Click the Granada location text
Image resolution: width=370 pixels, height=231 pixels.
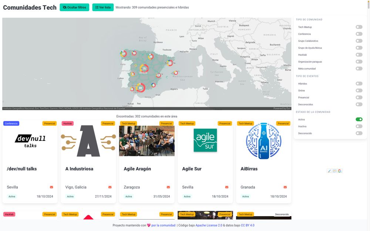point(248,187)
